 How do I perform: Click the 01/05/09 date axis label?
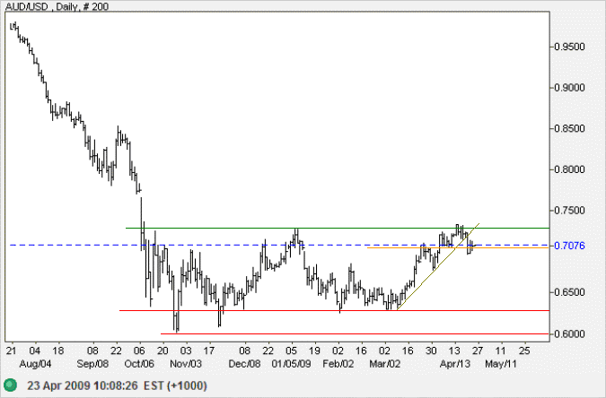pos(291,364)
